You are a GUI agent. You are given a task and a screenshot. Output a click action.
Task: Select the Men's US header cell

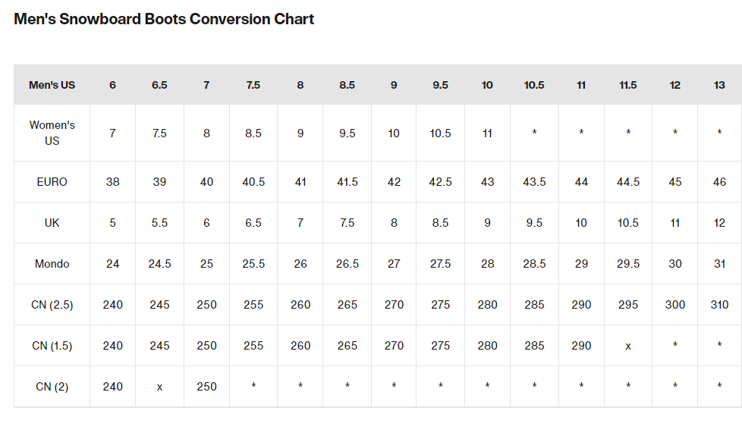(52, 85)
